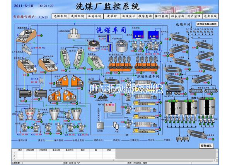
Task: Open the 用户登录 menu item
Action: click(x=194, y=16)
